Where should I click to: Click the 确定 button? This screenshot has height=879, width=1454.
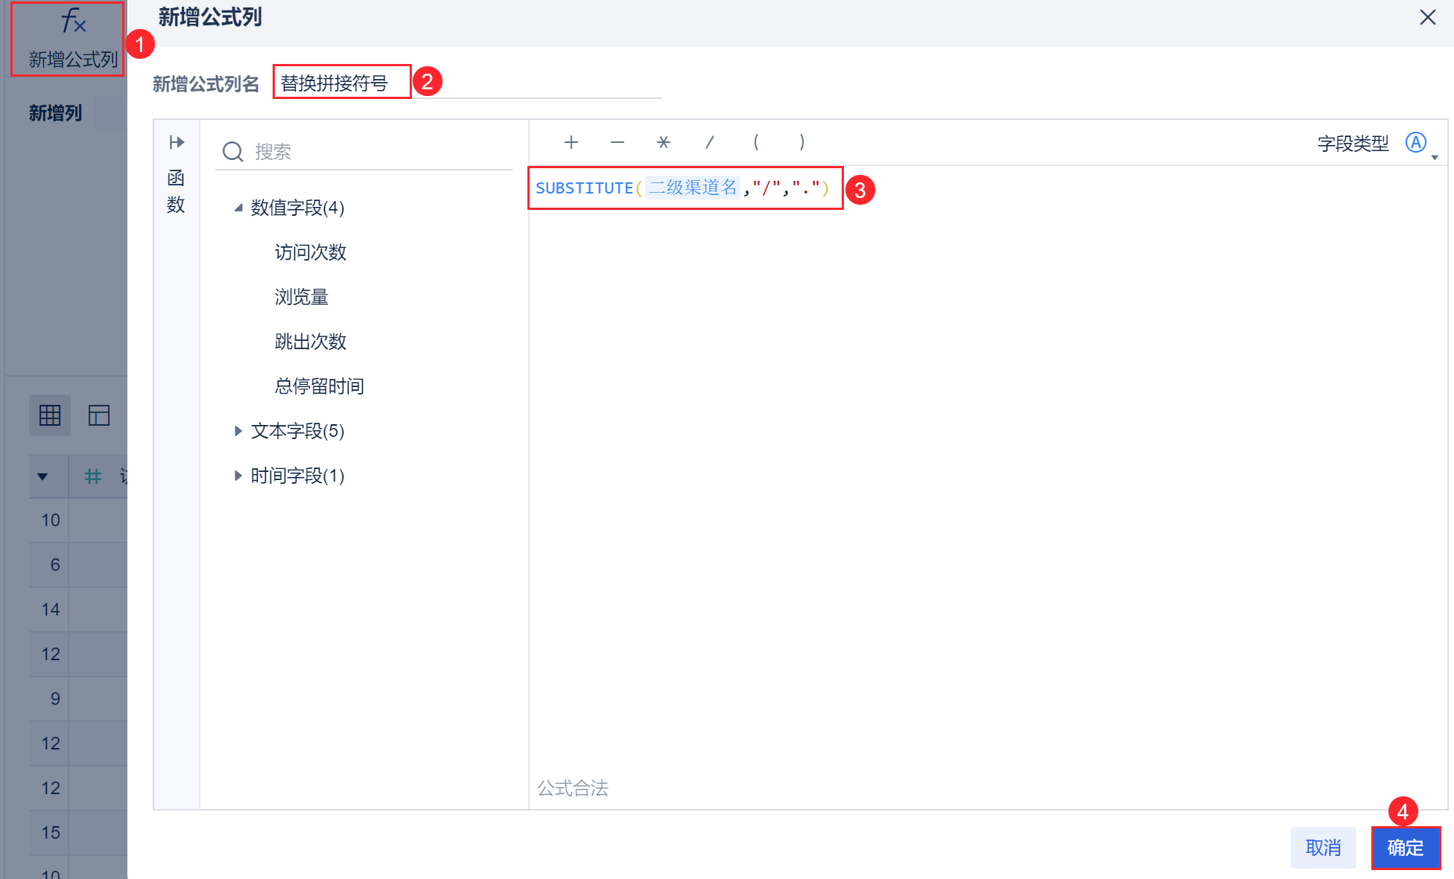1405,848
